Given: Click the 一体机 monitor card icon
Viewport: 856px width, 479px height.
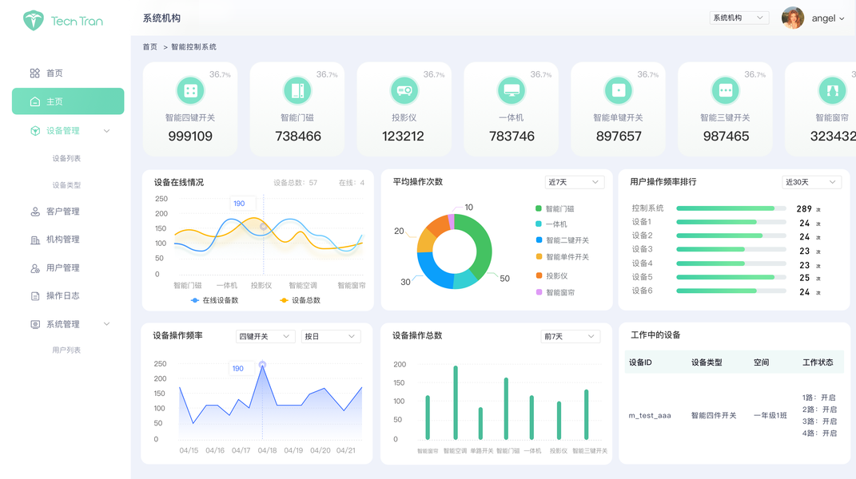Looking at the screenshot, I should pyautogui.click(x=512, y=90).
